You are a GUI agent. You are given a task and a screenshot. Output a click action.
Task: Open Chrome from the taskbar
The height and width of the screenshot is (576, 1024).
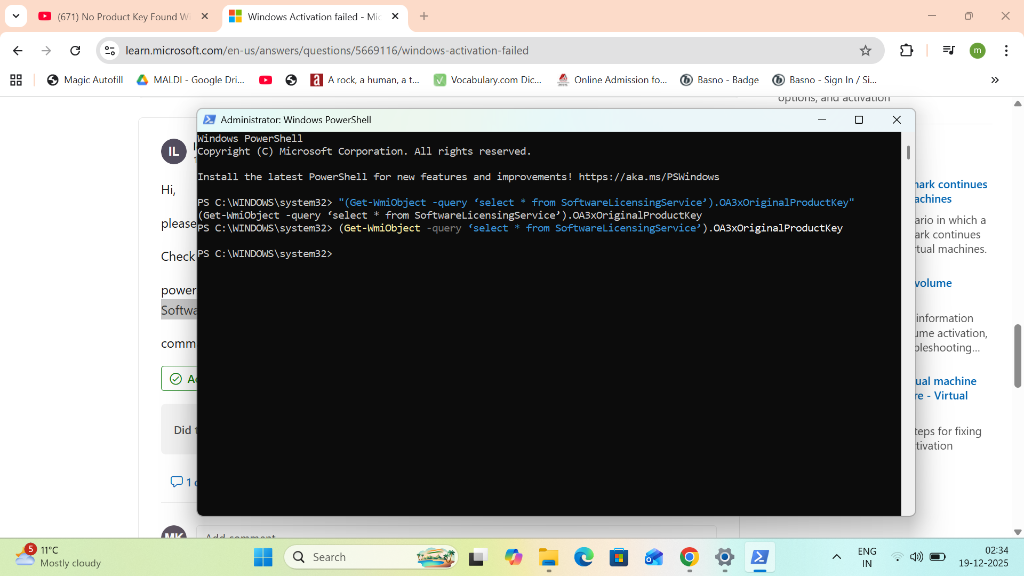click(689, 558)
